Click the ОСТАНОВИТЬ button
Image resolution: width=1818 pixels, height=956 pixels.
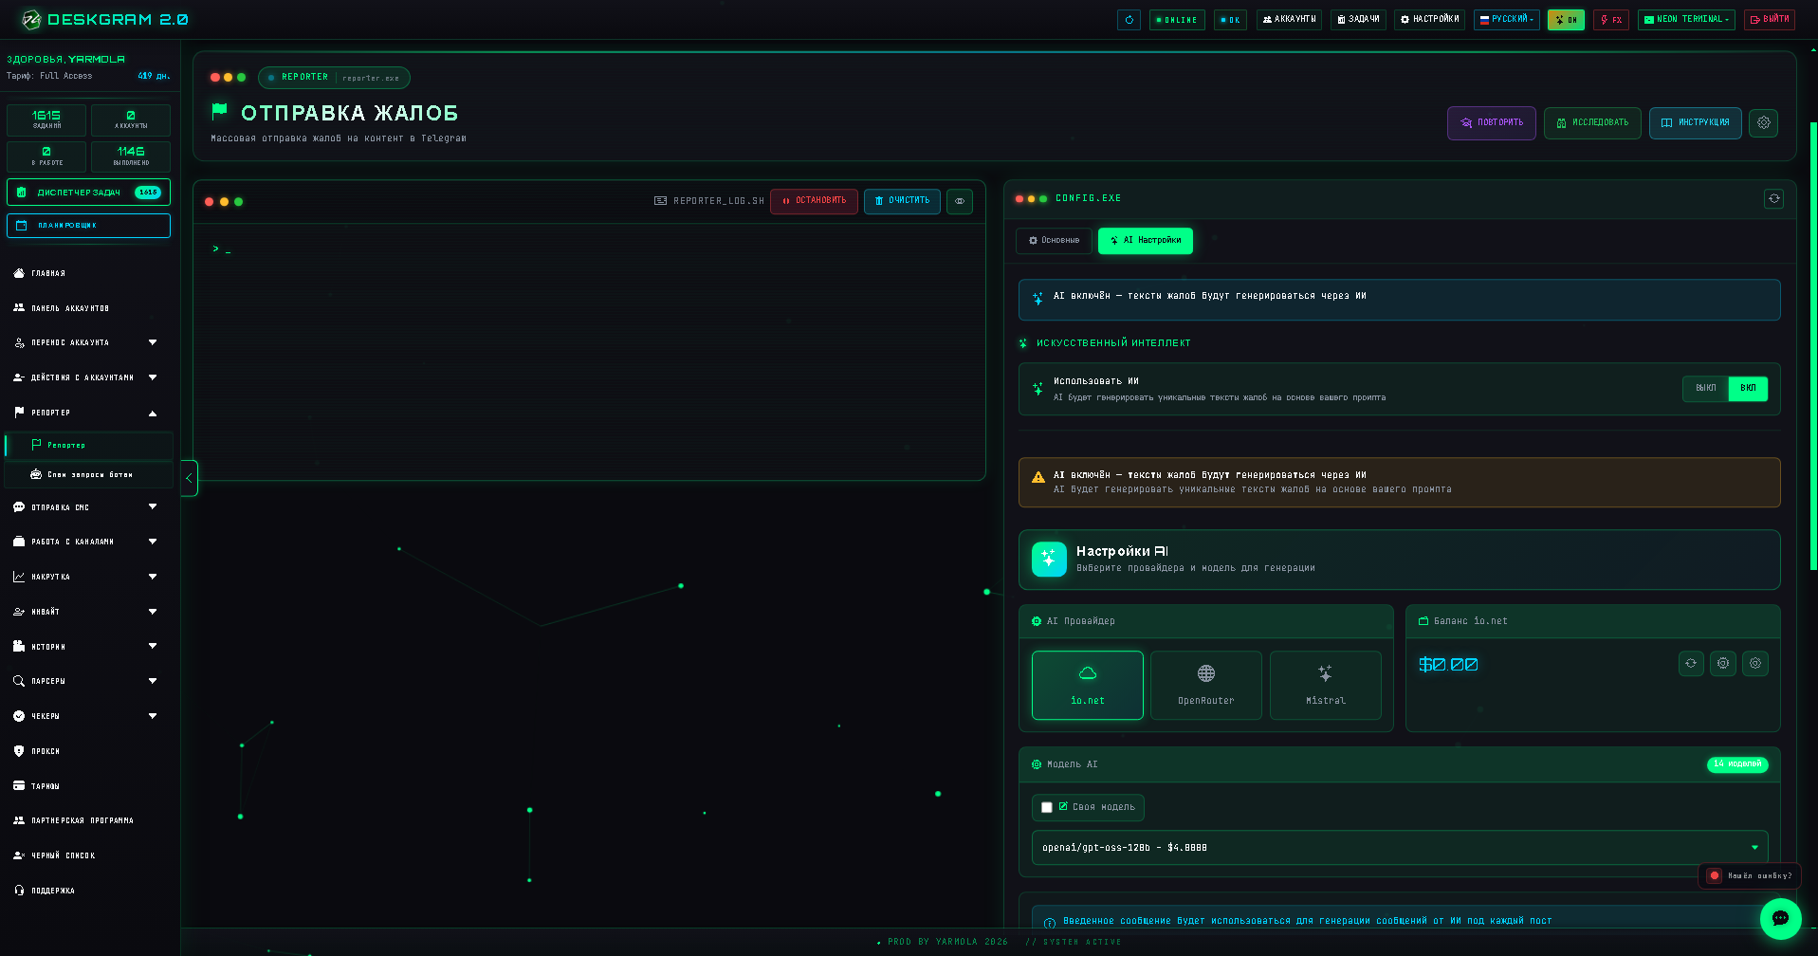[x=814, y=201]
